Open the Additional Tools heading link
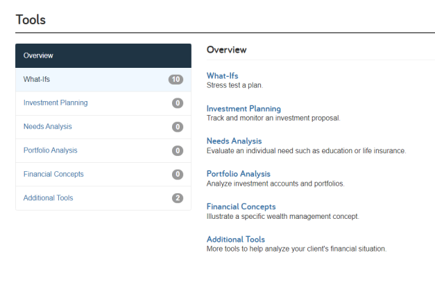This screenshot has height=284, width=435. 236,240
